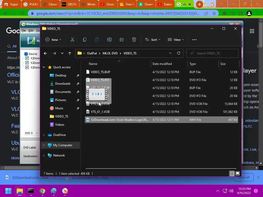Sort files by Date modified column header
This screenshot has width=263, height=197.
tap(162, 64)
